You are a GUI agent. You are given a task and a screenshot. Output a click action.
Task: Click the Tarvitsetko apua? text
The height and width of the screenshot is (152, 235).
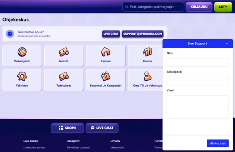(x=31, y=32)
